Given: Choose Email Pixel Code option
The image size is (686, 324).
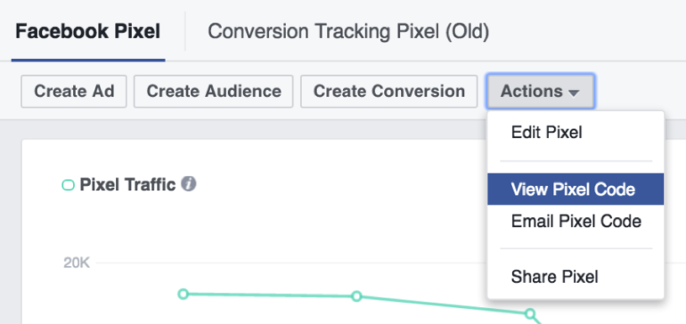Looking at the screenshot, I should tap(576, 222).
